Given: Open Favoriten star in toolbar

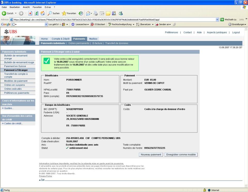Looking at the screenshot, I should (69, 13).
